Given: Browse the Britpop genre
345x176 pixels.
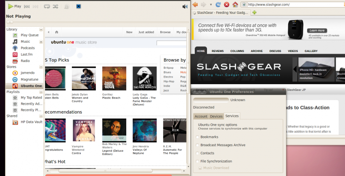Looking at the screenshot, I should click(168, 68).
